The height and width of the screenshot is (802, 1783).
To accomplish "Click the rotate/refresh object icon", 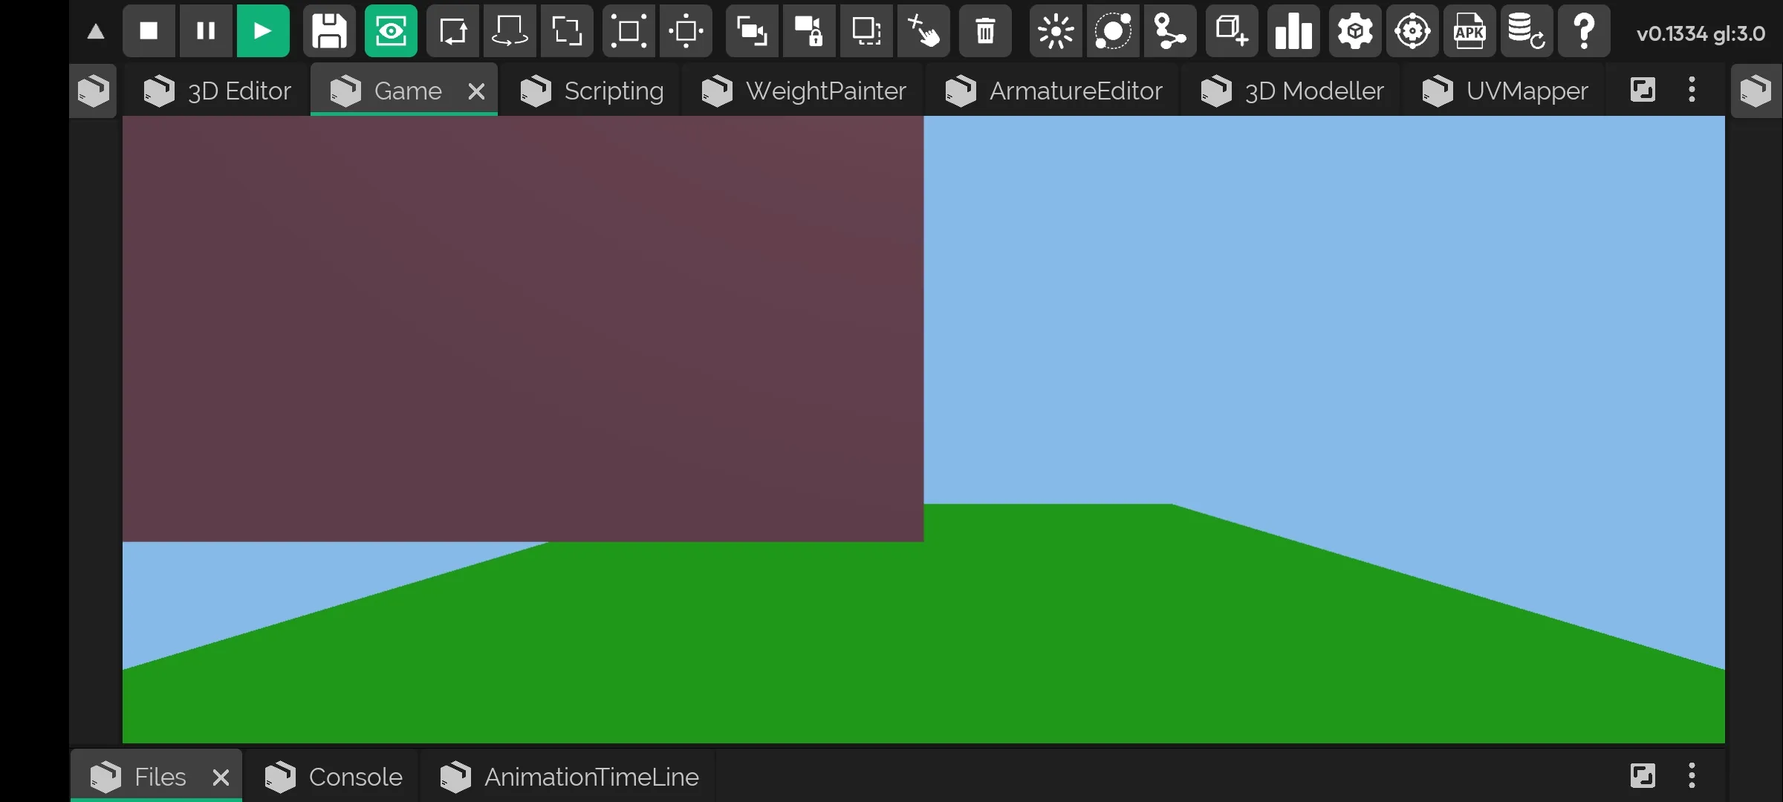I will (x=510, y=30).
